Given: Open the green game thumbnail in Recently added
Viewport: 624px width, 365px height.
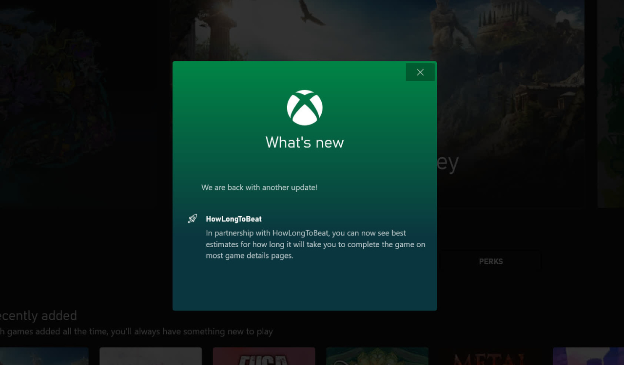Looking at the screenshot, I should point(377,356).
